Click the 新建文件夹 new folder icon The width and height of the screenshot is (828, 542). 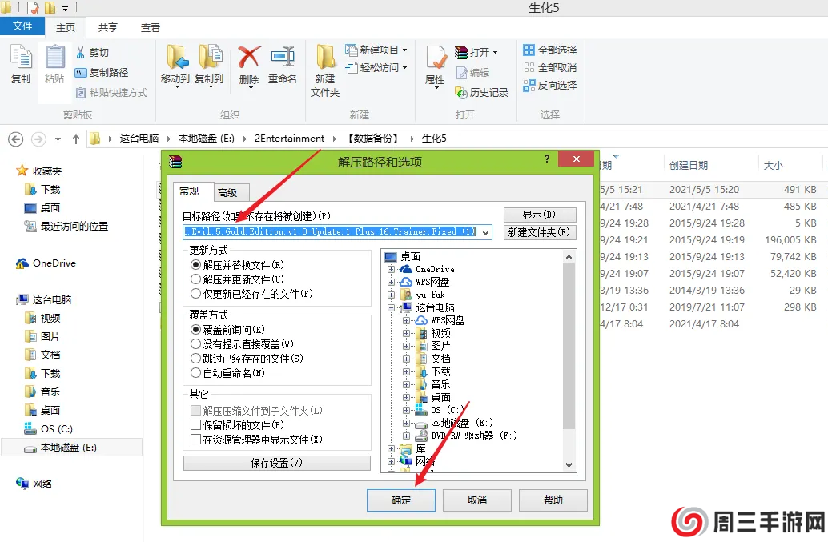(324, 68)
